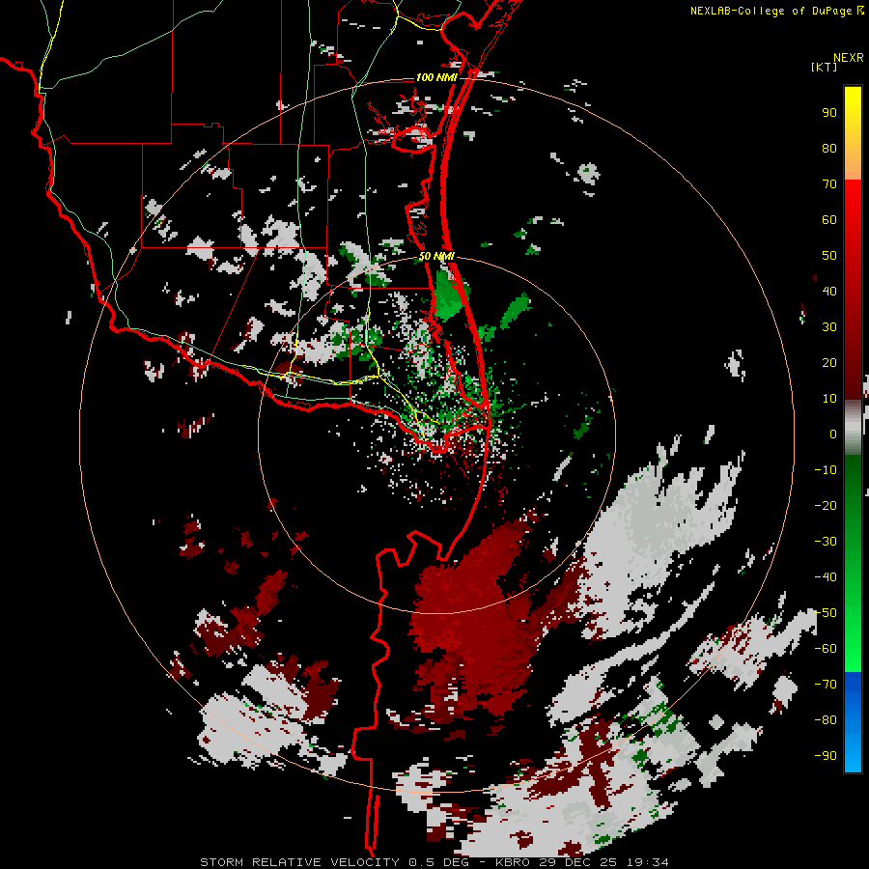This screenshot has height=869, width=869.
Task: Click the 90 value on velocity scale
Action: tap(829, 113)
